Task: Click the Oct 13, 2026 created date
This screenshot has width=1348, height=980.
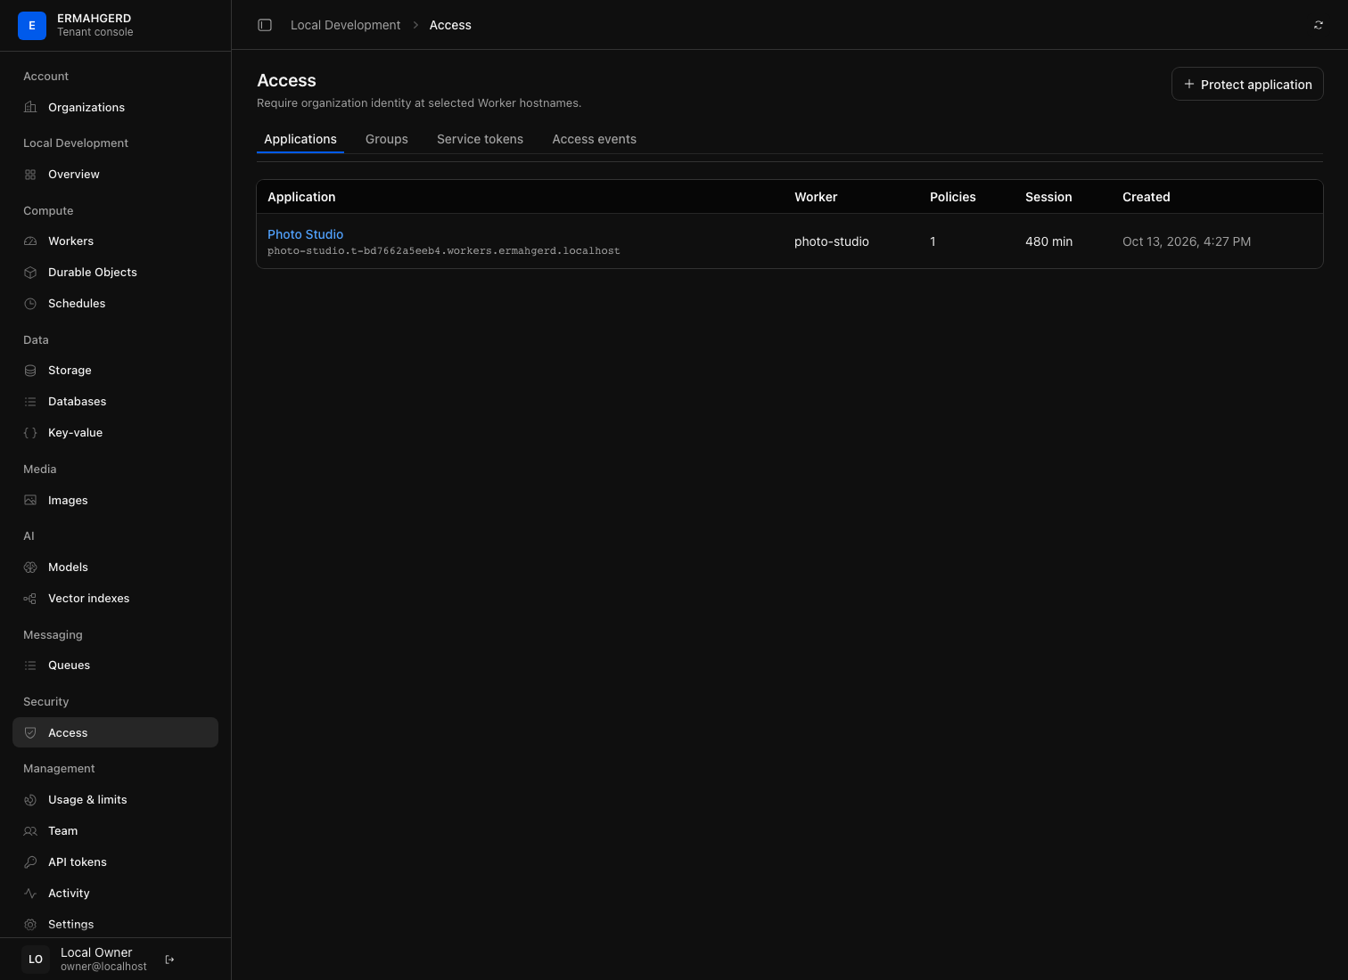Action: click(1186, 241)
